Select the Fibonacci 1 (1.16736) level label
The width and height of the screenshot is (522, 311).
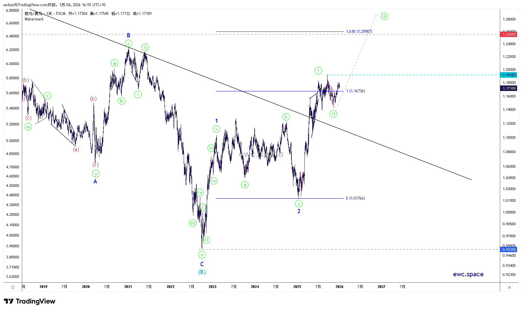[x=355, y=91]
